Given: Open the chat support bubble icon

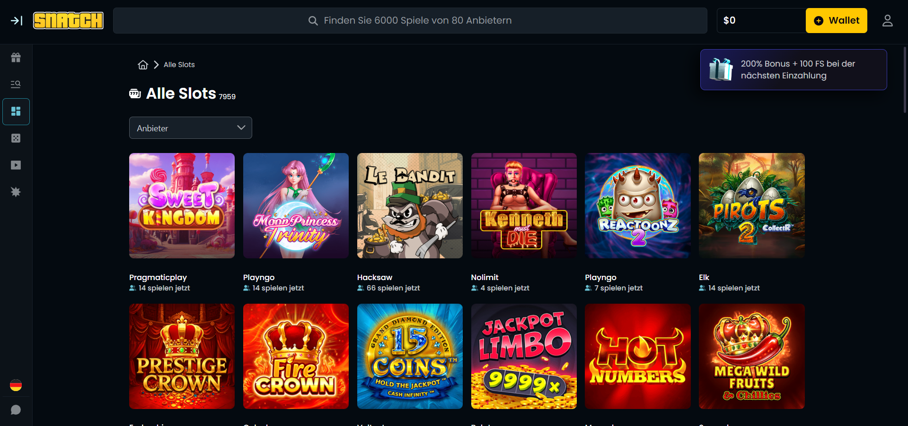Looking at the screenshot, I should (16, 410).
